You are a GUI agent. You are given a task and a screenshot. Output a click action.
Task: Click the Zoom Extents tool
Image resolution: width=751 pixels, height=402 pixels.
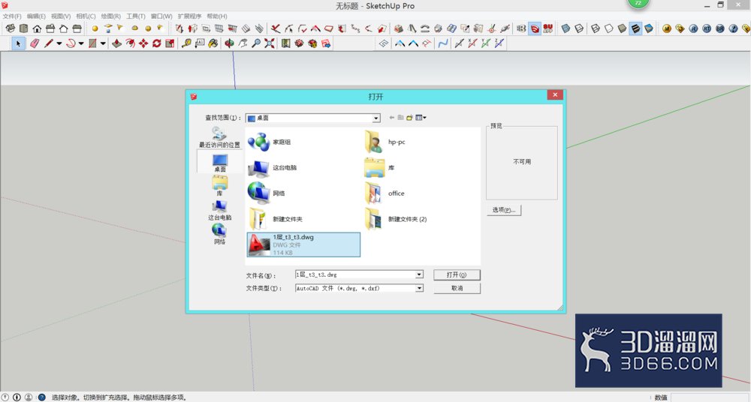coord(270,43)
